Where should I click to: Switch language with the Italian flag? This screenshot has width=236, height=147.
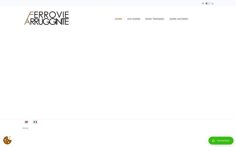click(x=35, y=122)
